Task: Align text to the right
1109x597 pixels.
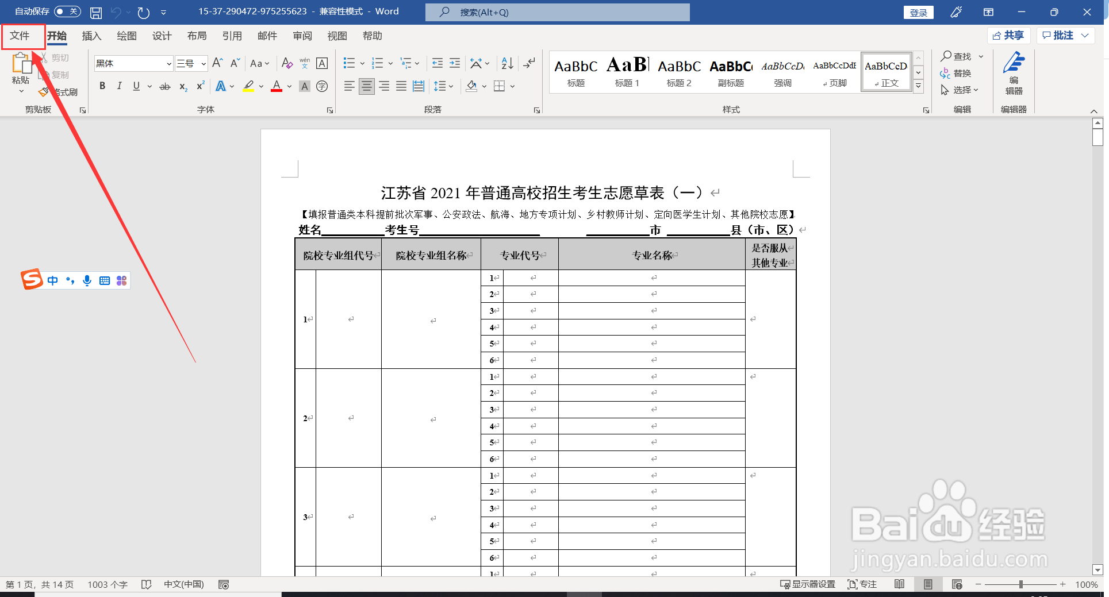Action: click(384, 86)
